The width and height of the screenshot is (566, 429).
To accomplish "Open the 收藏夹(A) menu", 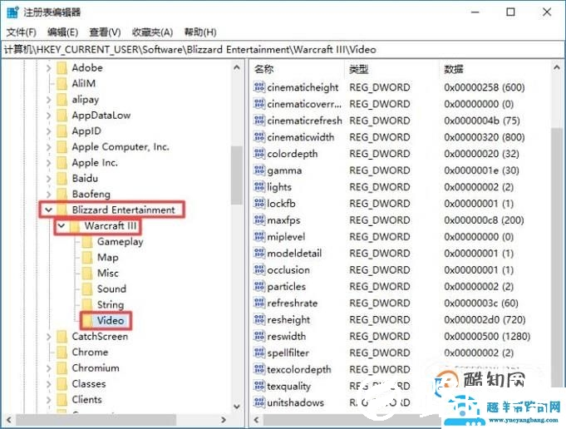I will 152,32.
